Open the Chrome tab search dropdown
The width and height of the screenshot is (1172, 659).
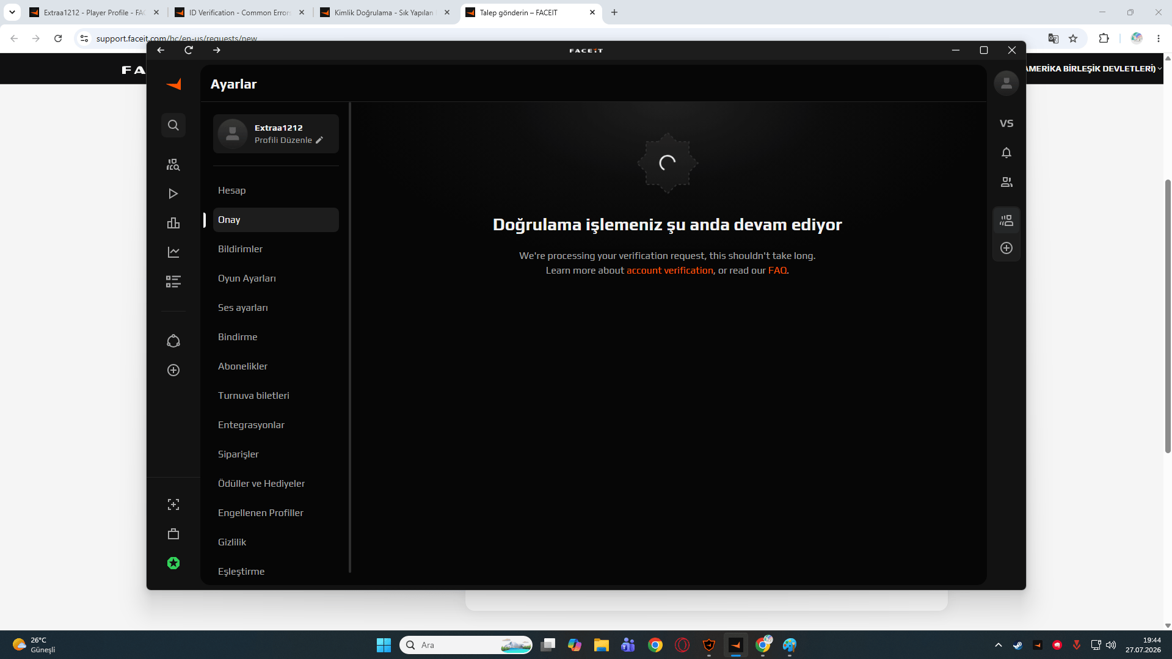[x=12, y=12]
